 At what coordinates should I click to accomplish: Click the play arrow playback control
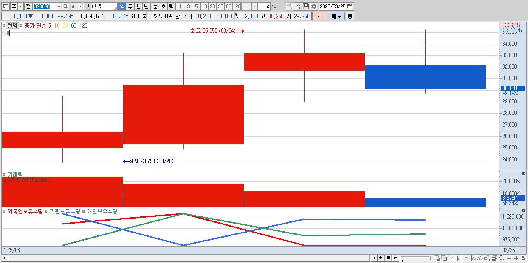pos(374,258)
